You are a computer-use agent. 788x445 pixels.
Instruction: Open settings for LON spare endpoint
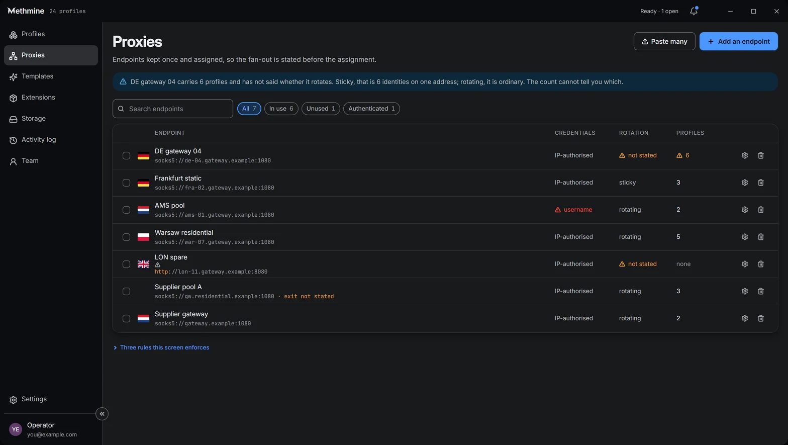pyautogui.click(x=745, y=264)
